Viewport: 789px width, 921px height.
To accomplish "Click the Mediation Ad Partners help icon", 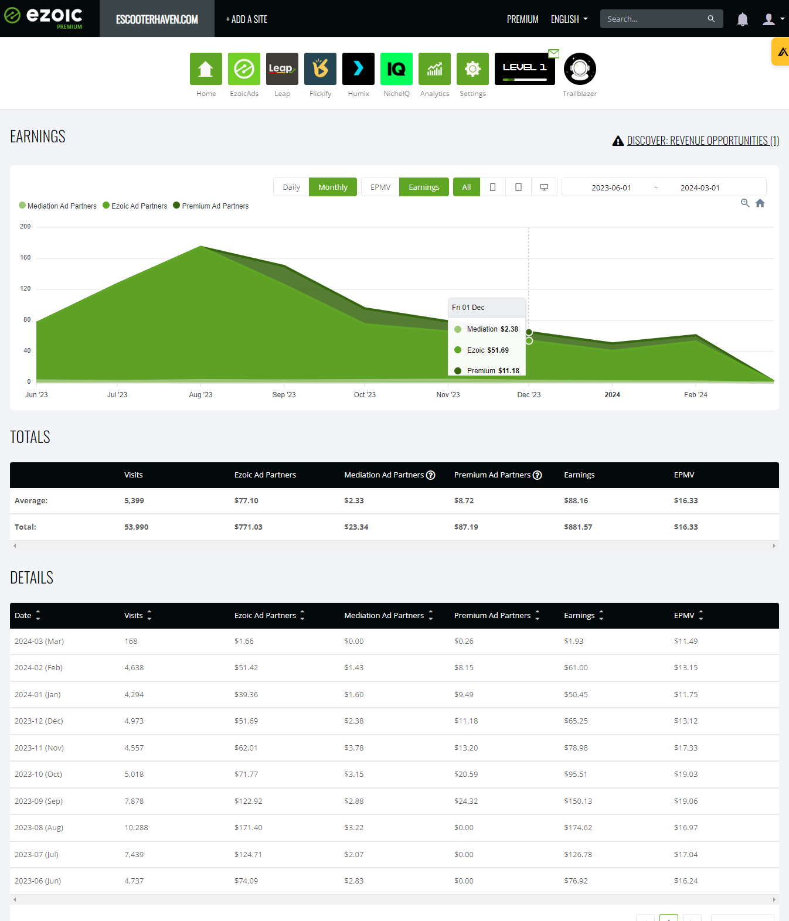I will point(431,475).
